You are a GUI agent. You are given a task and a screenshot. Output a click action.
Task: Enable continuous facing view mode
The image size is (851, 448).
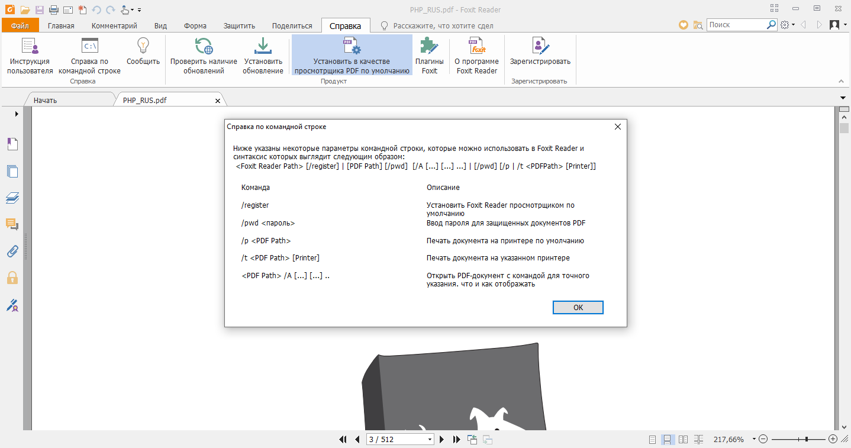[x=699, y=439]
